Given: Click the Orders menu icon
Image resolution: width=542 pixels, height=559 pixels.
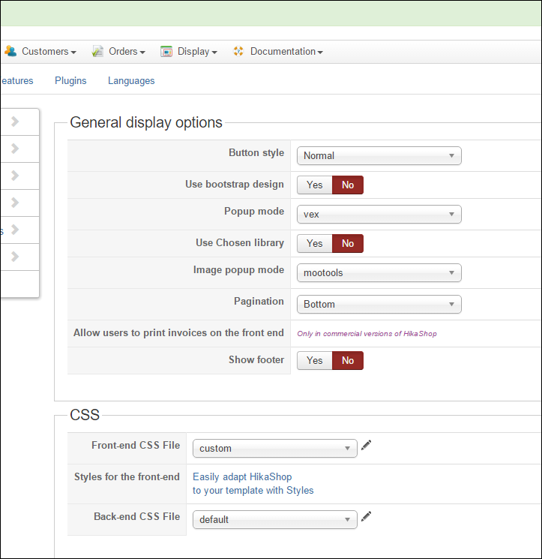Looking at the screenshot, I should click(97, 52).
